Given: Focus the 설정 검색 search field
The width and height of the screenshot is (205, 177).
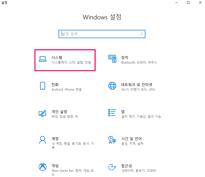Looking at the screenshot, I should (x=102, y=34).
